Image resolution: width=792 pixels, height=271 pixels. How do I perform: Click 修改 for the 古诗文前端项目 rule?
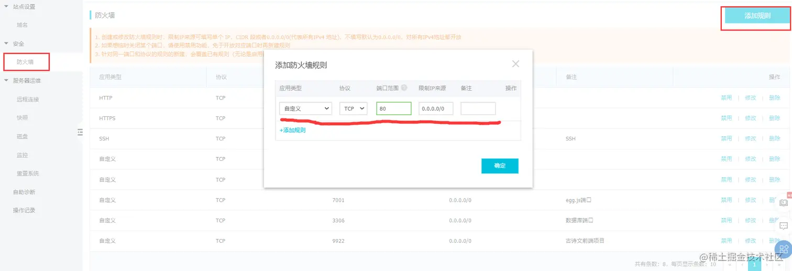(x=751, y=241)
